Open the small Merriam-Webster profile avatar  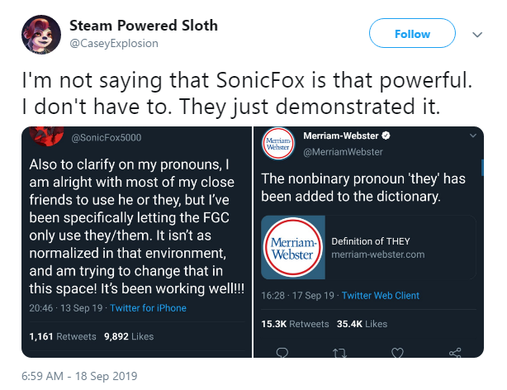pyautogui.click(x=278, y=144)
